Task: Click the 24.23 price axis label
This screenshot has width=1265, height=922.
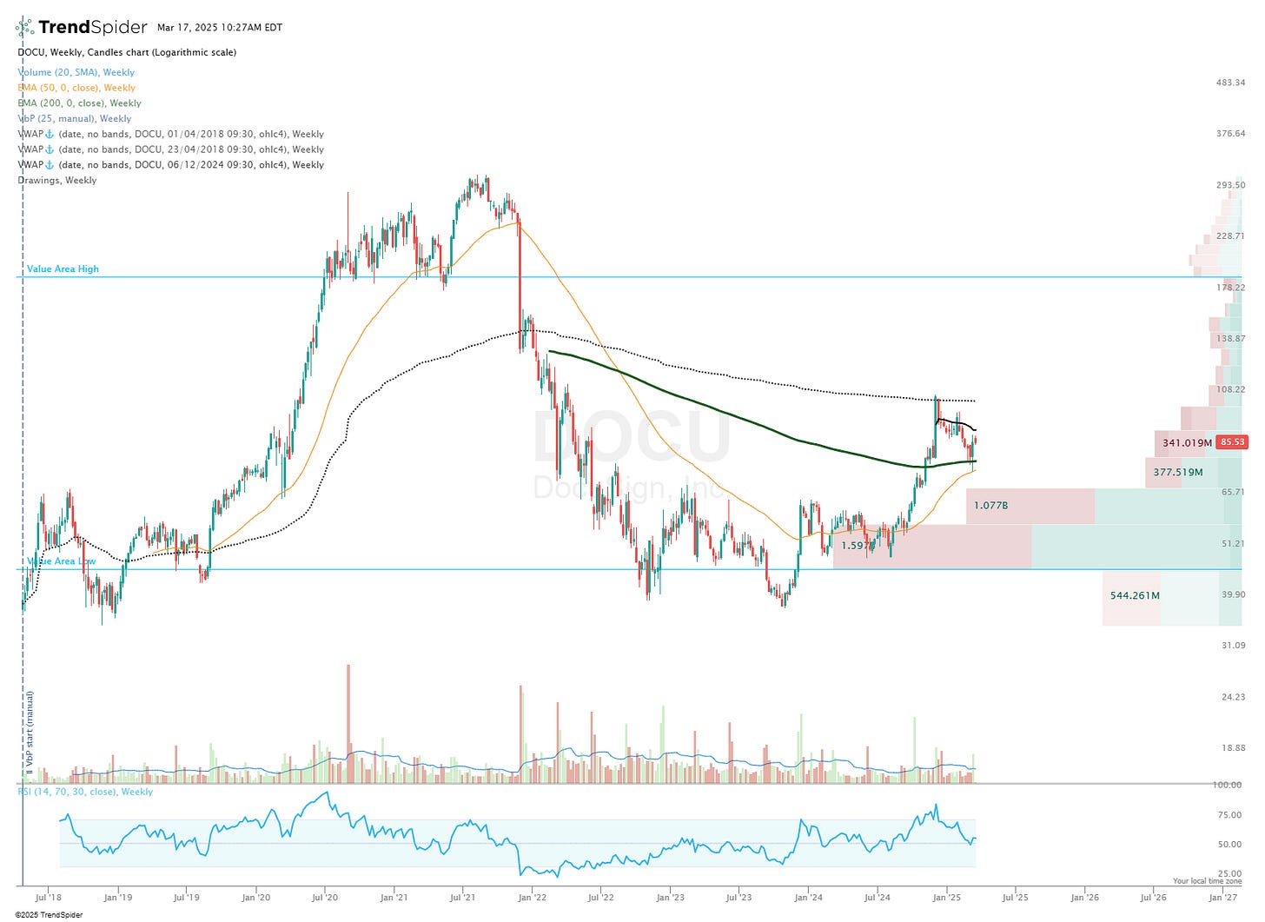Action: point(1234,697)
